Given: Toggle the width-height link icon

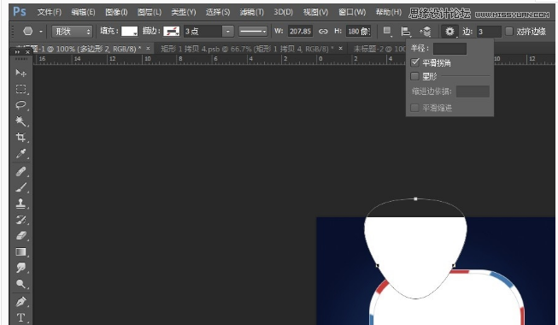Looking at the screenshot, I should click(323, 32).
